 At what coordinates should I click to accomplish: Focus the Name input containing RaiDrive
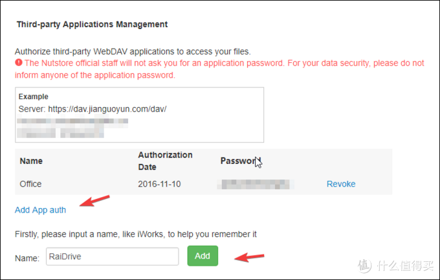[x=112, y=257]
